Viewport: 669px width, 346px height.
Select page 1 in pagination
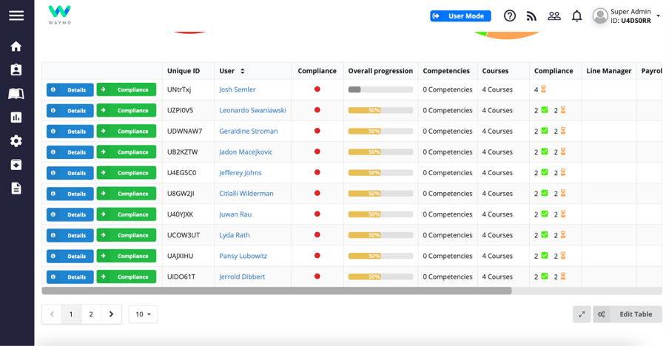[x=71, y=314]
